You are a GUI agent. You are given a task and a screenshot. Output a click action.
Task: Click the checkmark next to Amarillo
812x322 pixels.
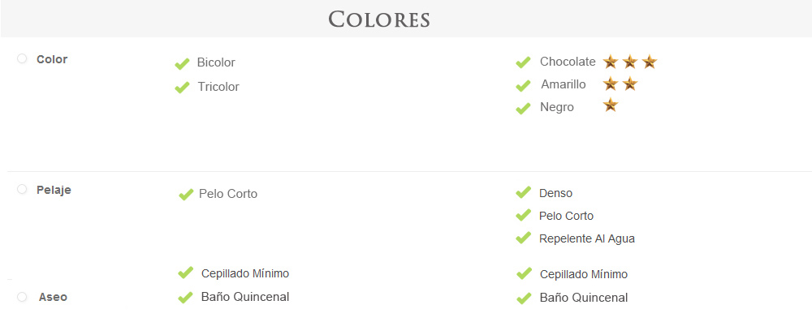point(523,85)
